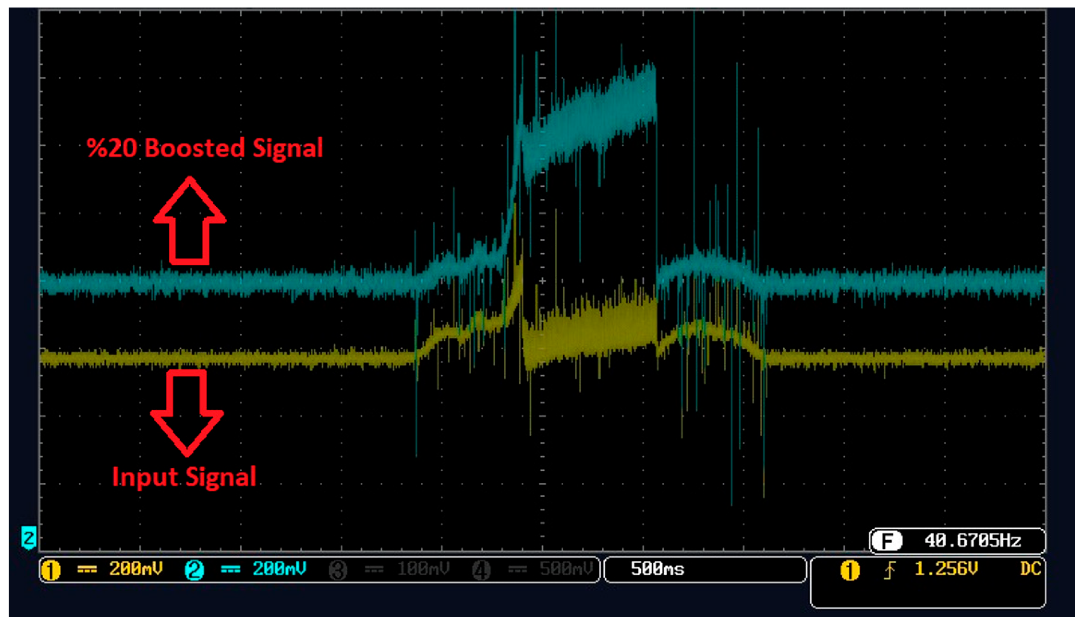The width and height of the screenshot is (1083, 624).
Task: Click channel 1 DC coupling symbol
Action: pyautogui.click(x=86, y=570)
